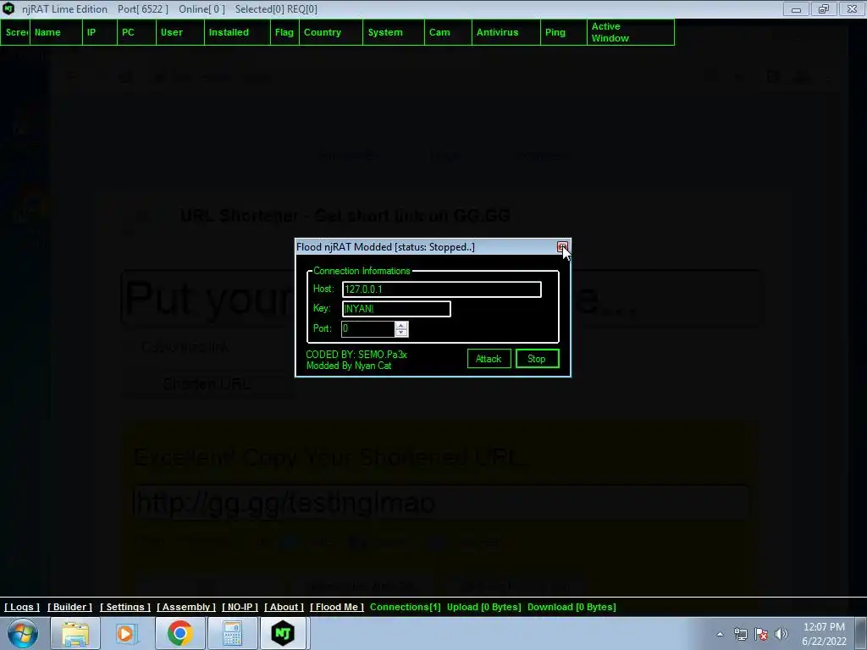Click the Upload [0 Bytes] status text
This screenshot has width=867, height=650.
click(483, 607)
